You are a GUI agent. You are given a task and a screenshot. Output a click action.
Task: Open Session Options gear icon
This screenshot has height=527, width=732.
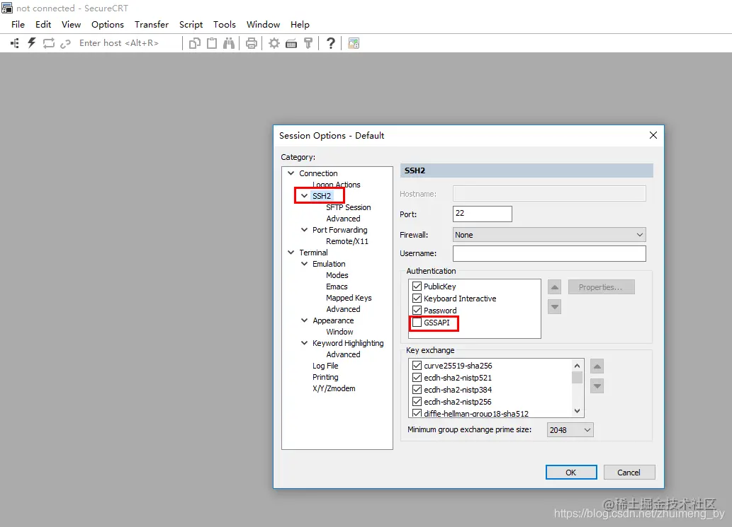274,43
